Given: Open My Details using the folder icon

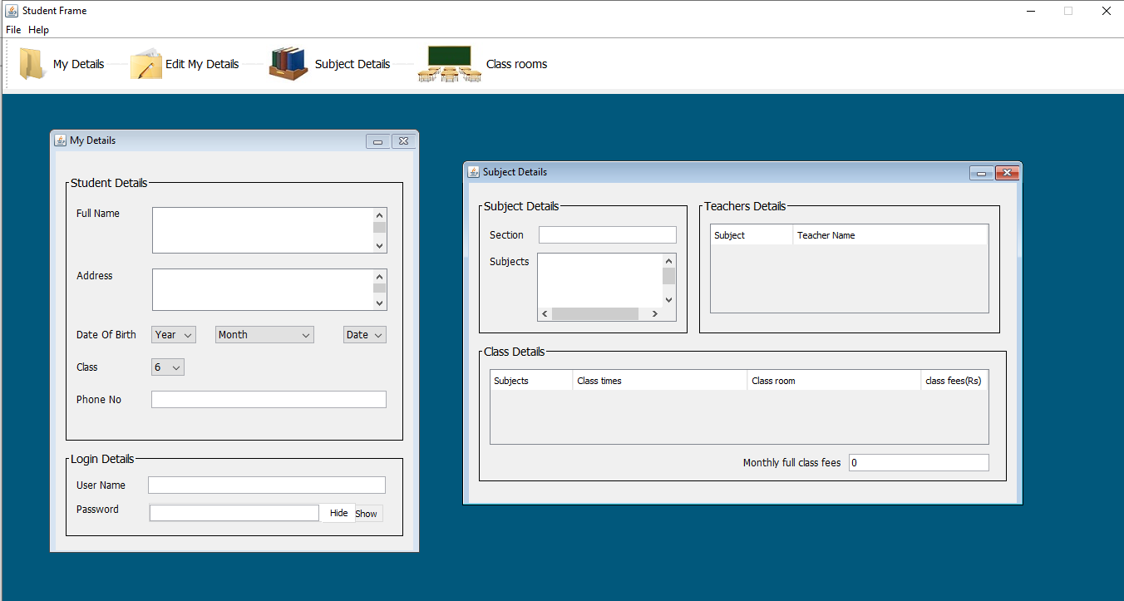Looking at the screenshot, I should click(32, 63).
